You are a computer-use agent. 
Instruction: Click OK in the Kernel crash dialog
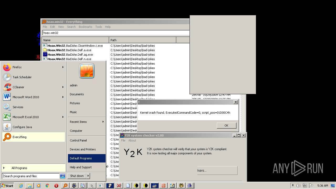tap(226, 125)
